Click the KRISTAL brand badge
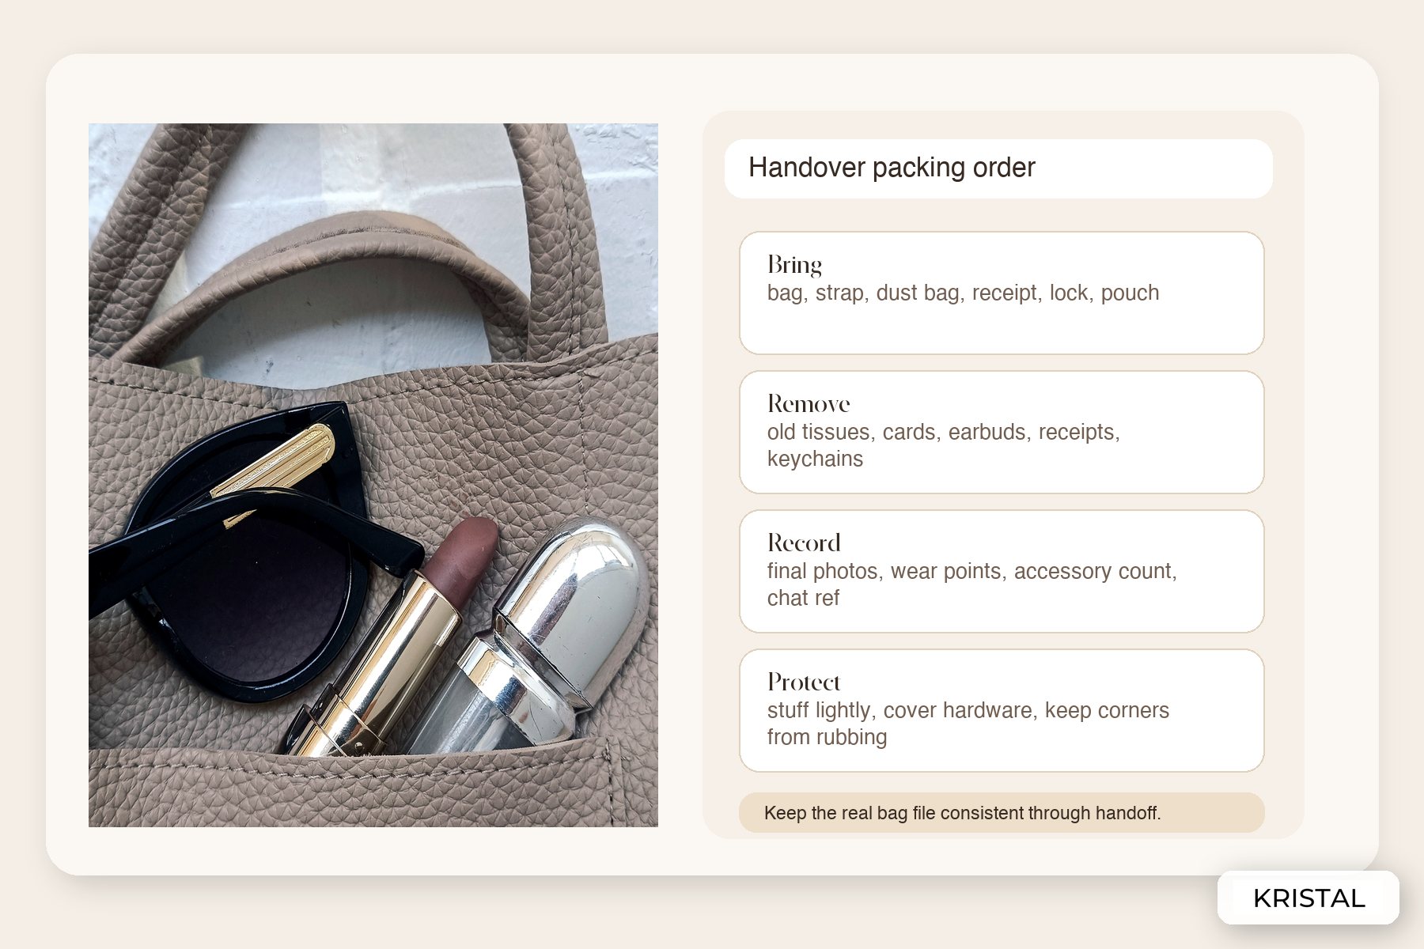 1308,898
